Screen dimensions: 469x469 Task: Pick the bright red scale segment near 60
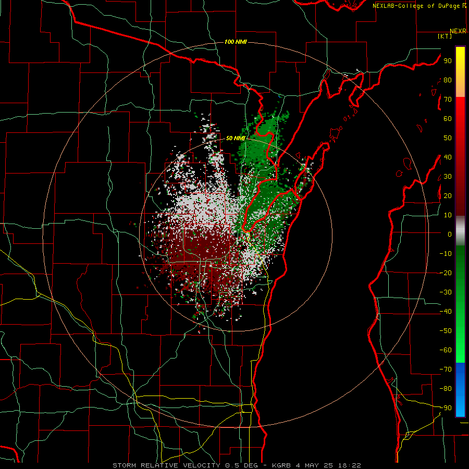point(460,114)
